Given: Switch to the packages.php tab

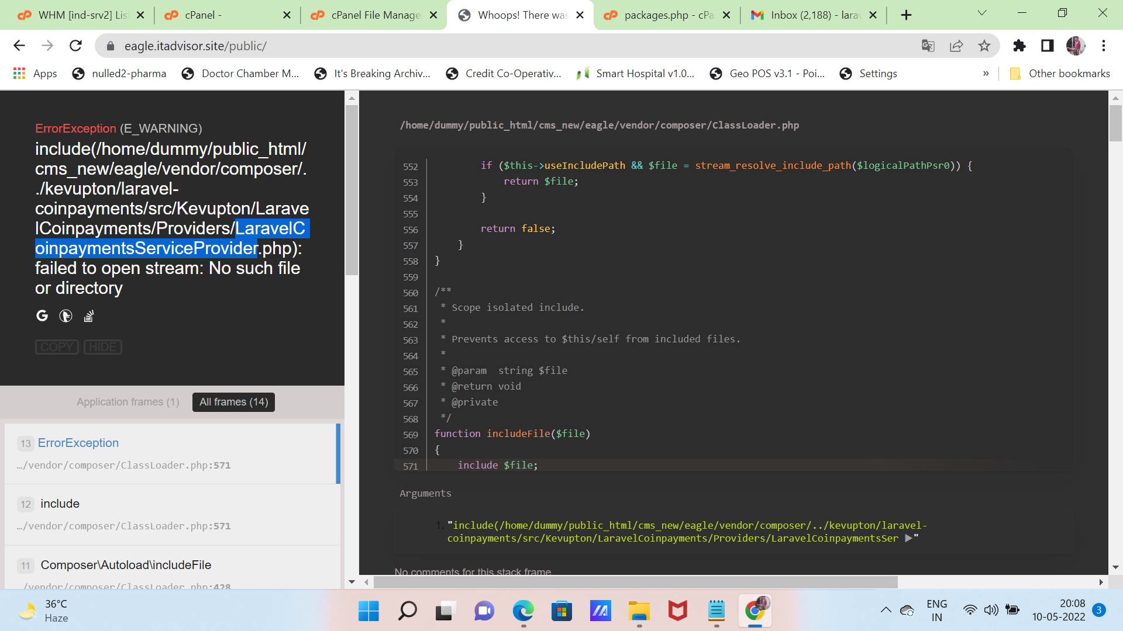Looking at the screenshot, I should pyautogui.click(x=667, y=15).
